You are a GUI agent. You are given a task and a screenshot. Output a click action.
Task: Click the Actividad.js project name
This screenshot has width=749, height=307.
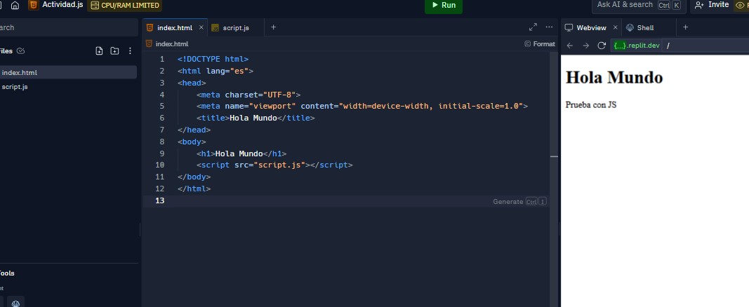pos(62,5)
